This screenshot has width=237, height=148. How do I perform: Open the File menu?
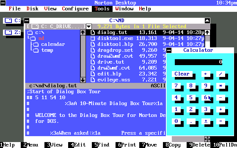tap(14, 9)
